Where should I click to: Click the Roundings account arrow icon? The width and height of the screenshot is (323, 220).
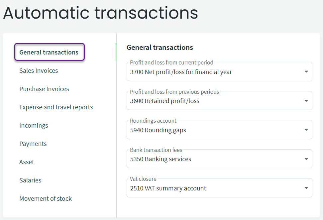click(306, 130)
